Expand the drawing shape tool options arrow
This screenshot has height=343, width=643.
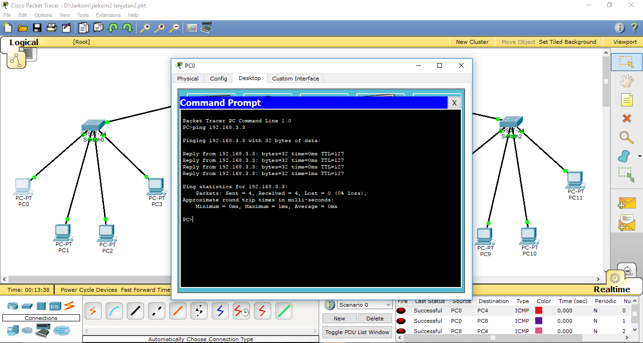point(639,156)
